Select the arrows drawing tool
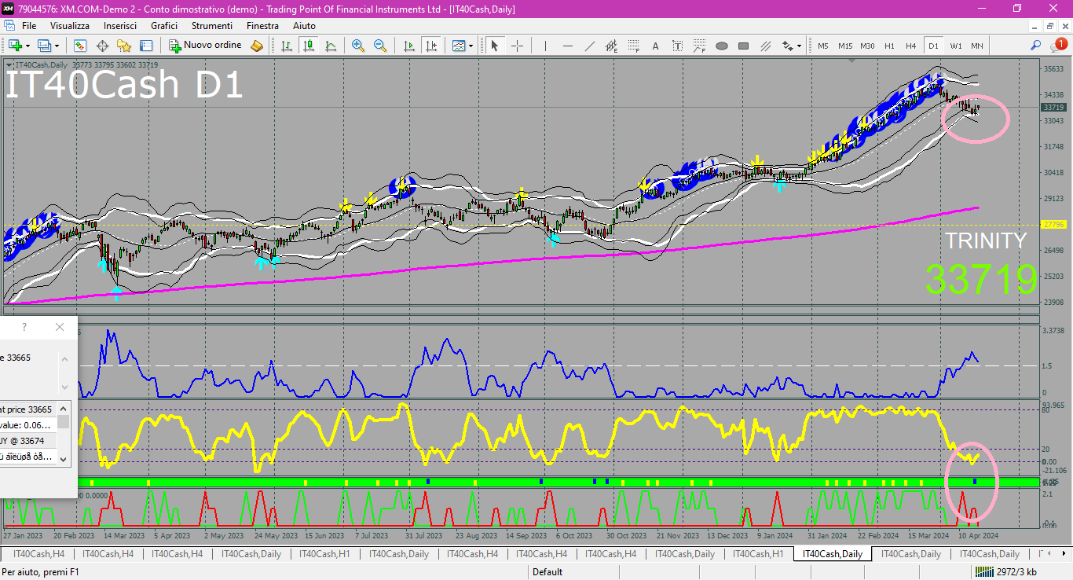The height and width of the screenshot is (580, 1073). click(788, 46)
